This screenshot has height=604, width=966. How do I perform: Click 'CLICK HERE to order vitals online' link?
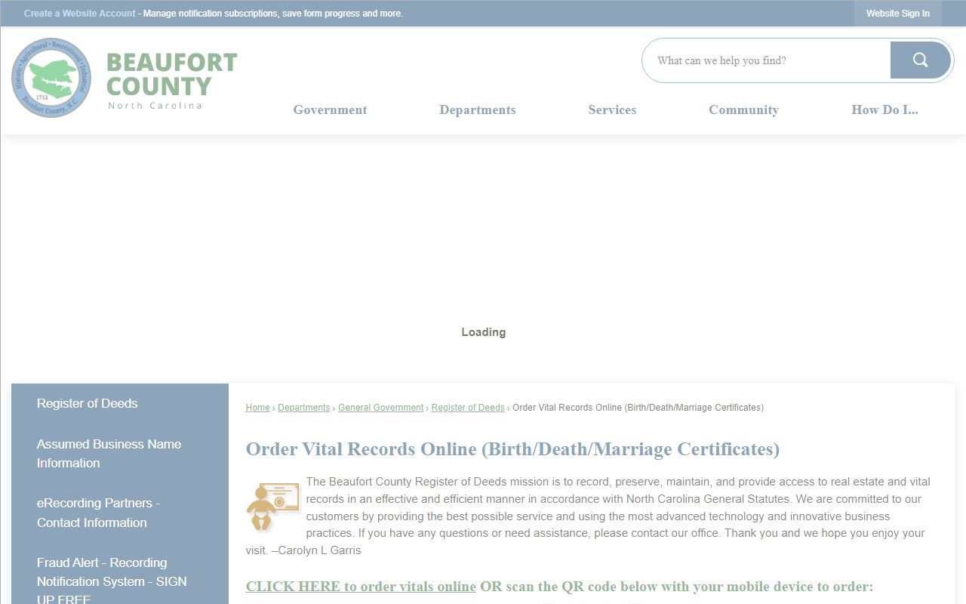point(361,587)
